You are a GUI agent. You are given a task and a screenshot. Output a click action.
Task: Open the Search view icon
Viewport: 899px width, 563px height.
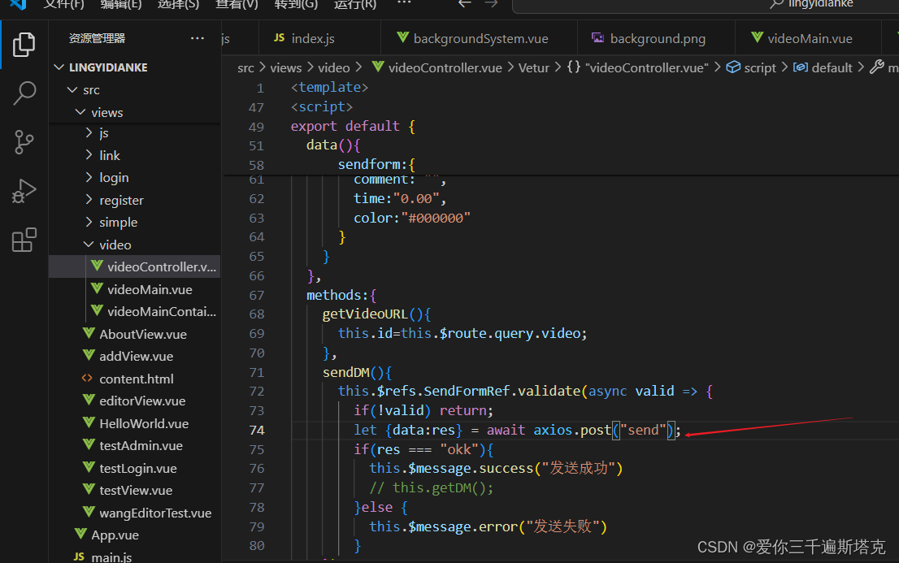pyautogui.click(x=24, y=93)
